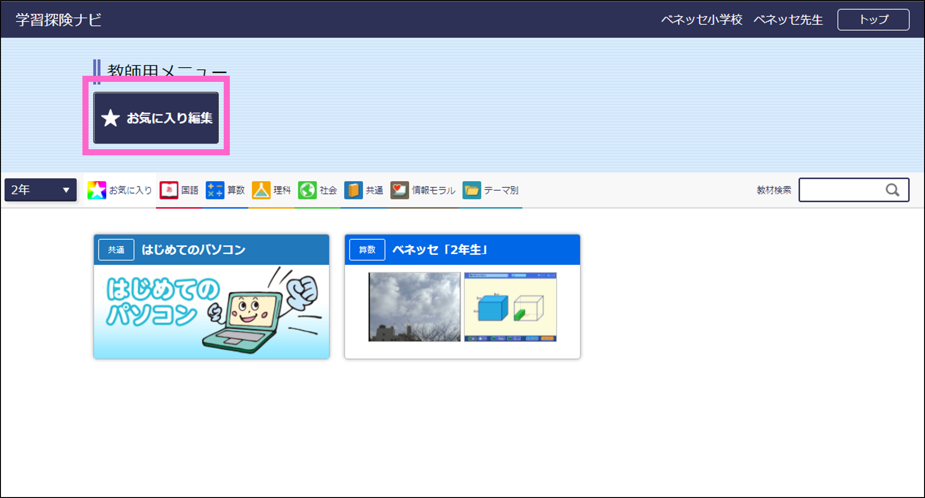
Task: Click the rainbow star お気に入り icon
Action: coord(96,190)
